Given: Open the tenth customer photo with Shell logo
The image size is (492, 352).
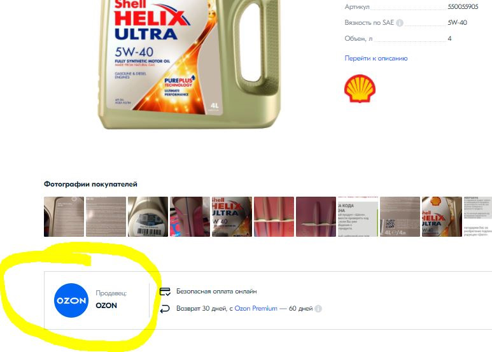Looking at the screenshot, I should (x=442, y=217).
